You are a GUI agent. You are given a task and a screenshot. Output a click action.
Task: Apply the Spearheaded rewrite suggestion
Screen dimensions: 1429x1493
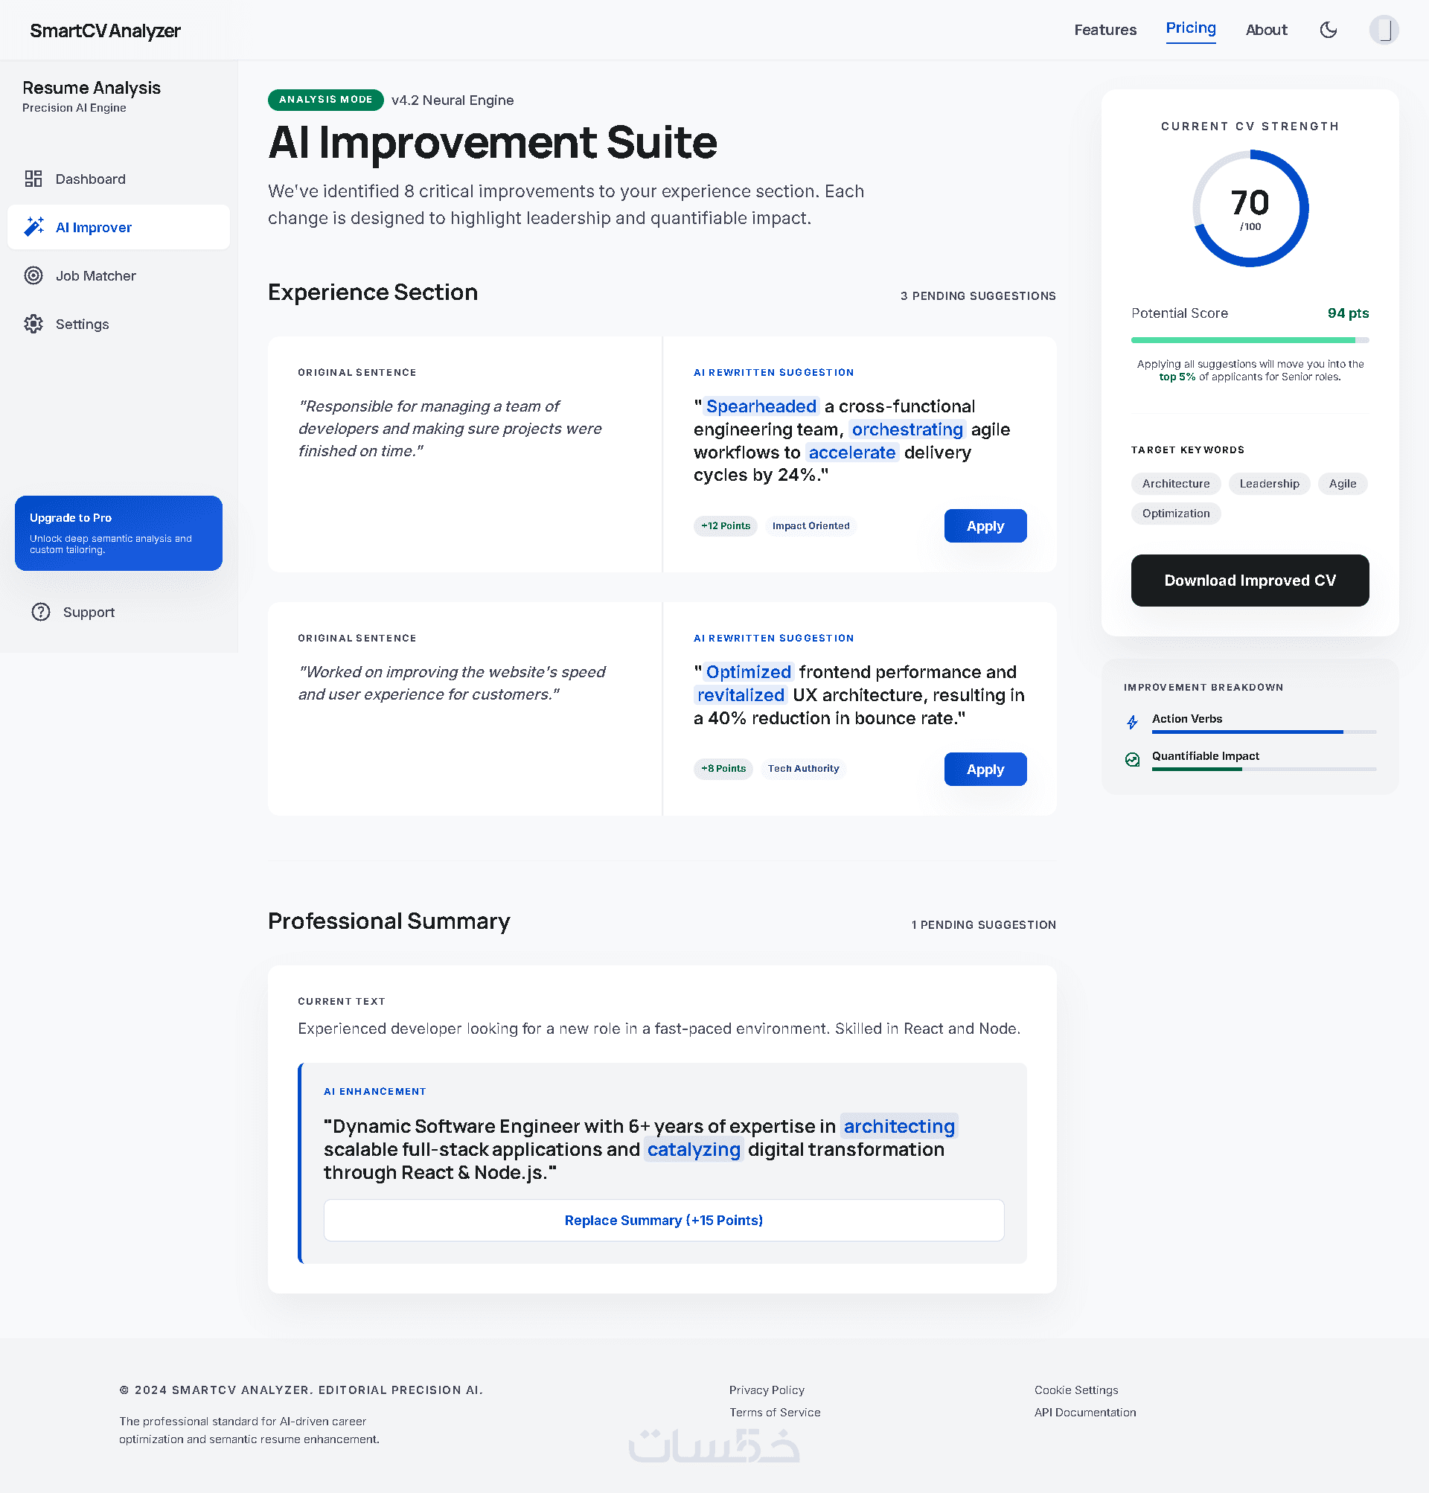pyautogui.click(x=984, y=525)
